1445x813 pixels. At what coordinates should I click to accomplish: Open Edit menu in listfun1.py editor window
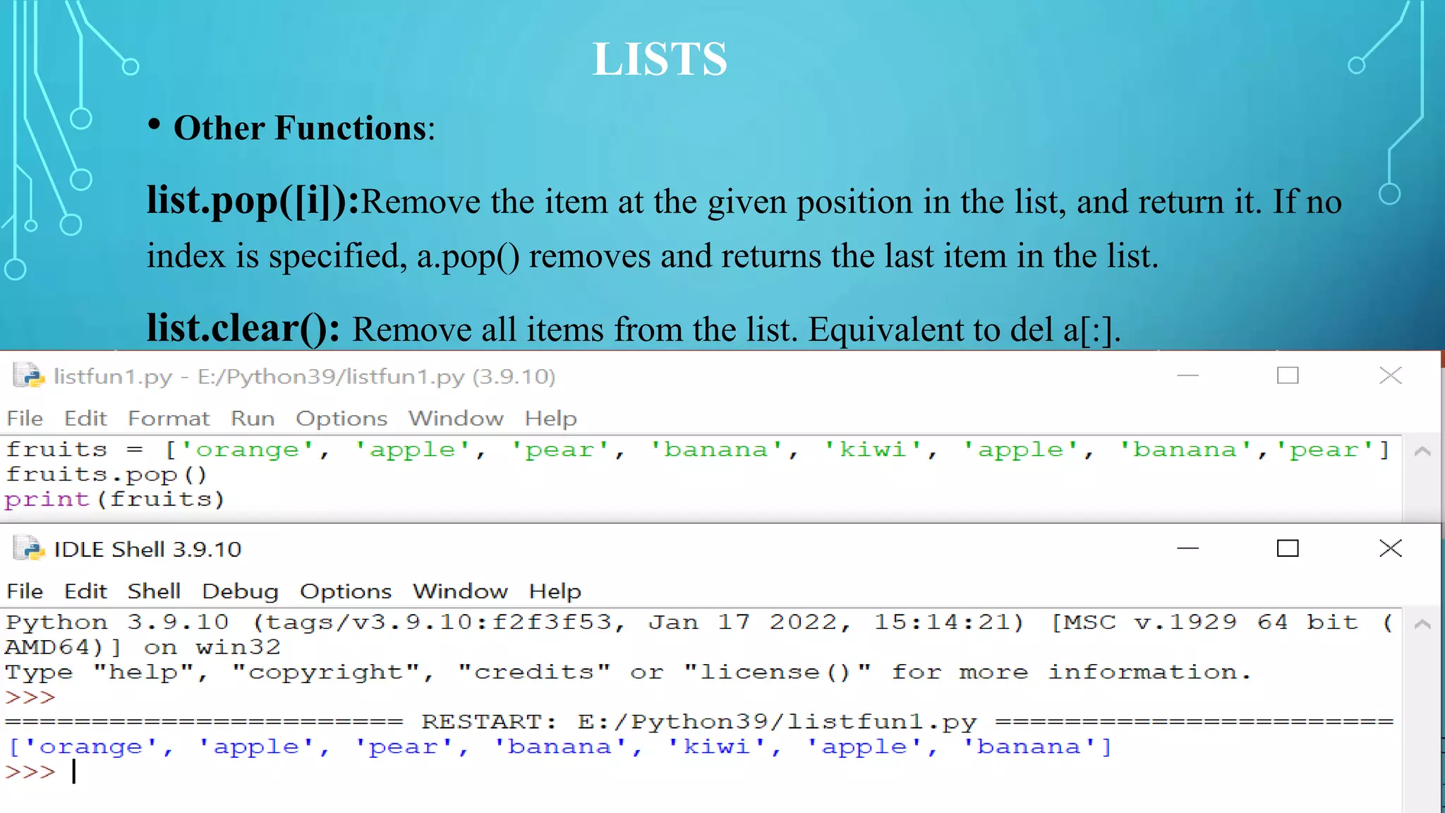[85, 418]
